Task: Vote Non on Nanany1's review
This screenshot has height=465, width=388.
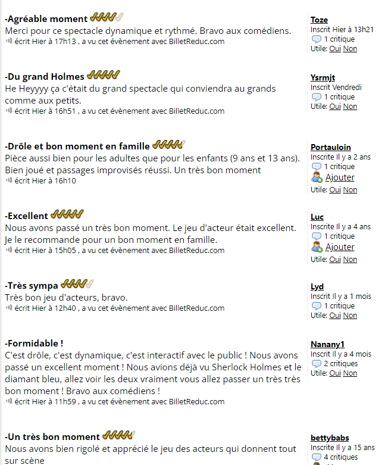Action: [350, 373]
